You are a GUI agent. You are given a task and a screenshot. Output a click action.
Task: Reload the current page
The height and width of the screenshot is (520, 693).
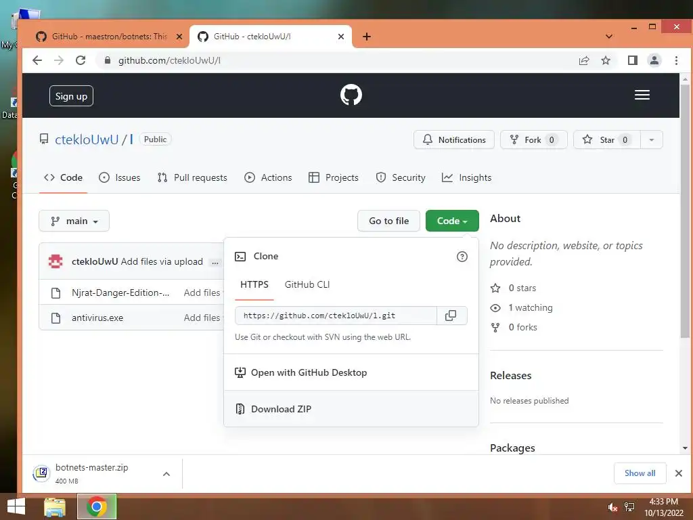(81, 60)
